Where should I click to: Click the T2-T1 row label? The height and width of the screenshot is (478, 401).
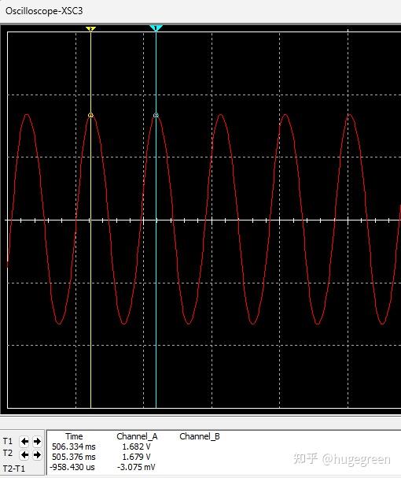point(14,469)
